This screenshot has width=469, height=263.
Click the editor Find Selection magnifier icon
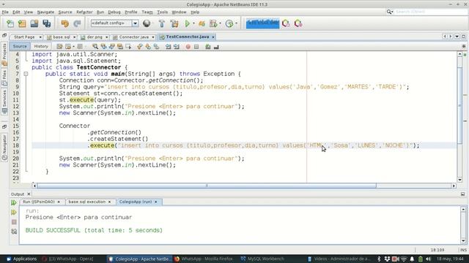click(95, 47)
